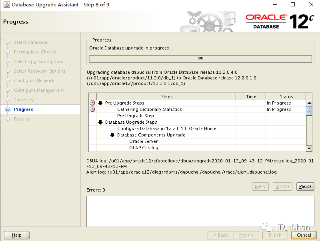Viewport: 320px width, 241px height.
Task: Click the clock icon beside Gathering Dictionary Statistics
Action: pos(92,109)
